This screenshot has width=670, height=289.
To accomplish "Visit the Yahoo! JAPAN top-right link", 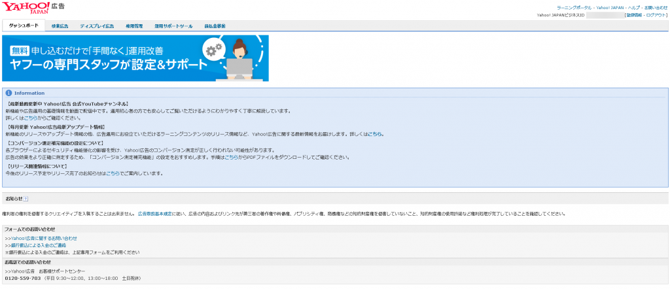I will tap(609, 8).
